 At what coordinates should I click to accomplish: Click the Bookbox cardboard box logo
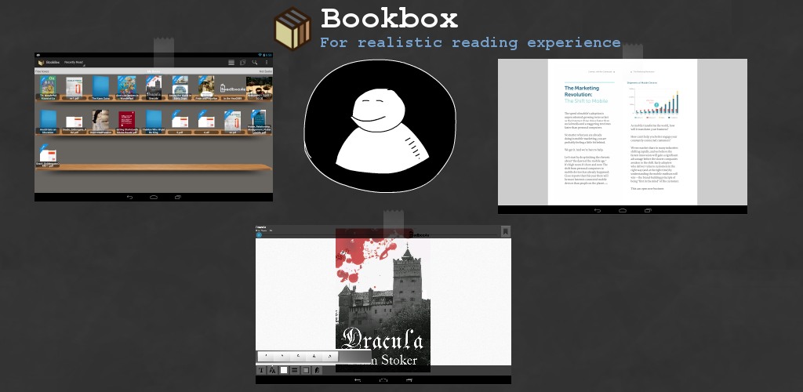[x=292, y=29]
